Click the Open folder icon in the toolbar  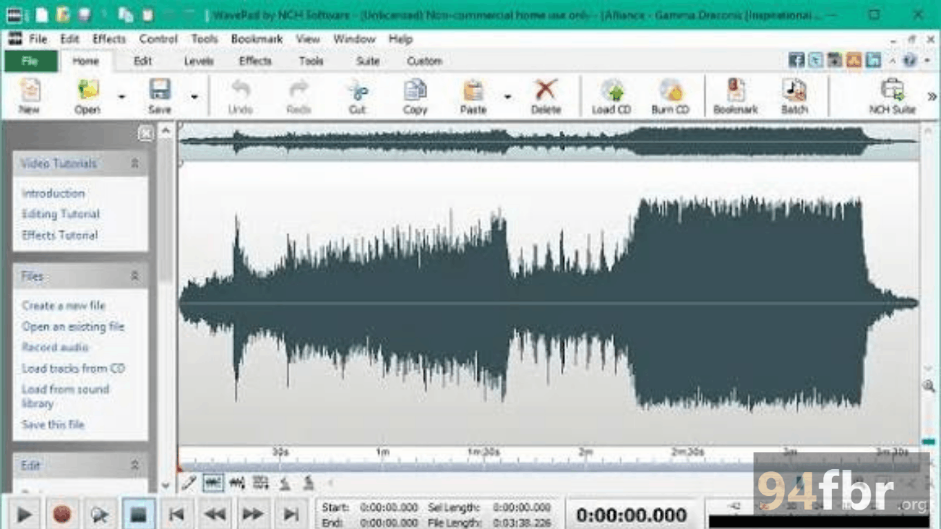pyautogui.click(x=87, y=96)
